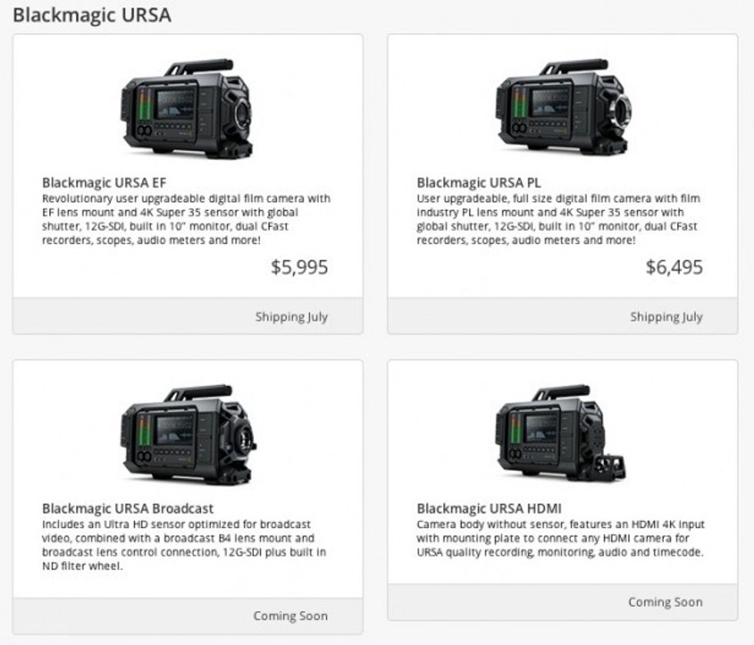Screen dimensions: 754x645
Task: Click Shipping July under URSA PL
Action: pos(666,317)
